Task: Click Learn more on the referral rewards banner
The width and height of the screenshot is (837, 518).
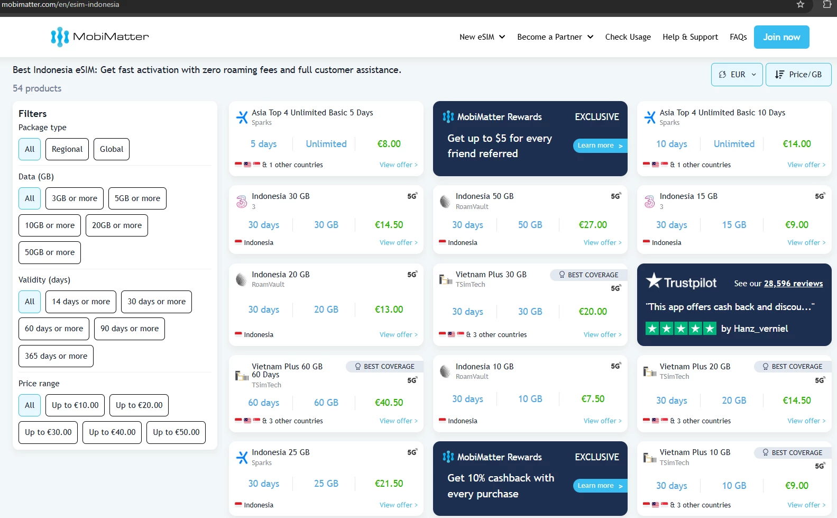Action: [600, 146]
